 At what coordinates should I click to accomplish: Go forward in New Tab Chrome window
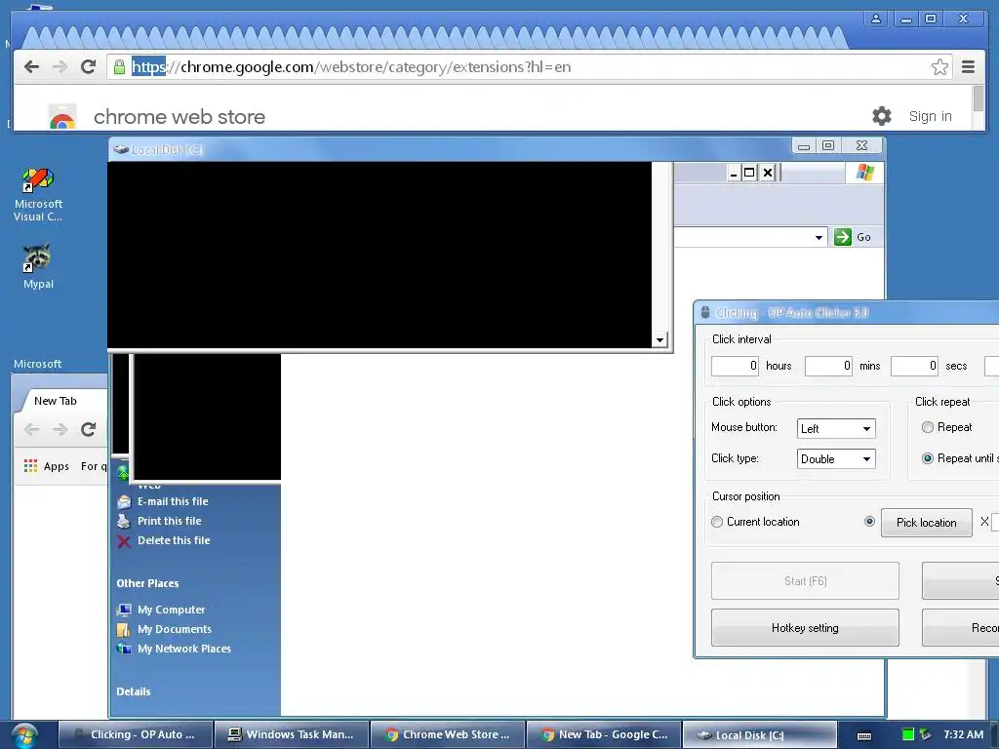[60, 429]
